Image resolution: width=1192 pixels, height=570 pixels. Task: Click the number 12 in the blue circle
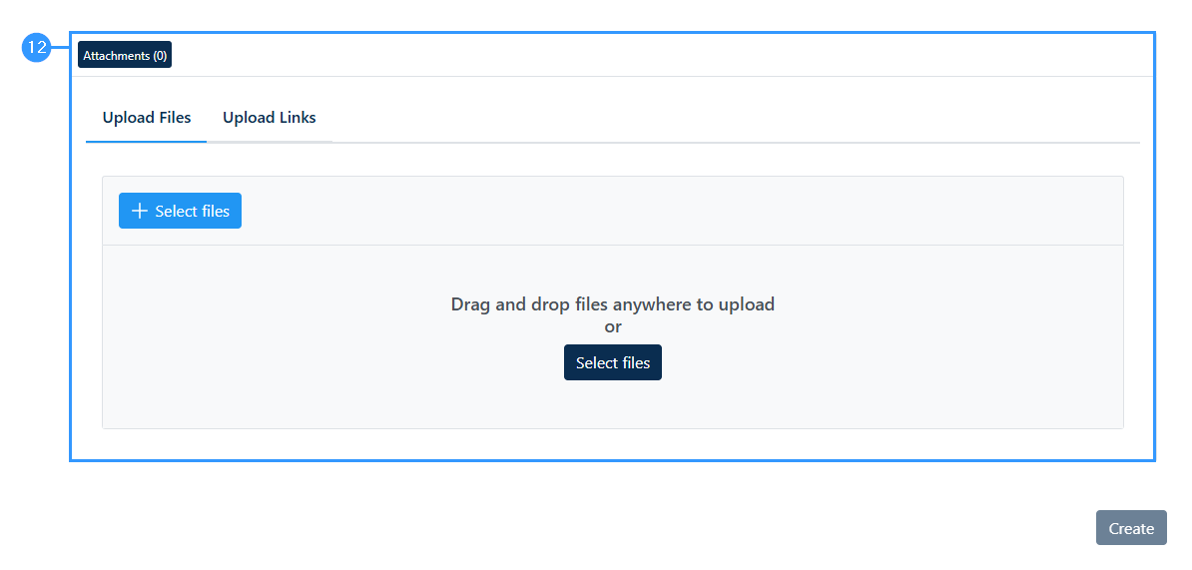tap(37, 49)
